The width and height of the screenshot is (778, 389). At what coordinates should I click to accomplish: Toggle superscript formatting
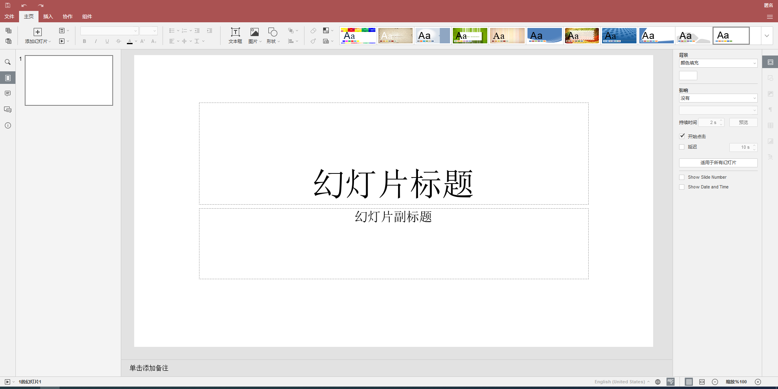click(x=143, y=41)
